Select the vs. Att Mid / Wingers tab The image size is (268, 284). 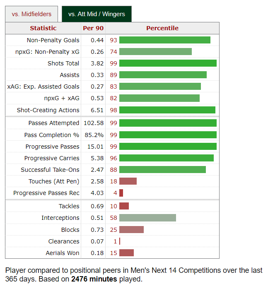pyautogui.click(x=97, y=14)
